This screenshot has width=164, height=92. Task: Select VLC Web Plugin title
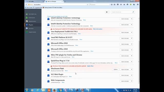click(x=57, y=74)
